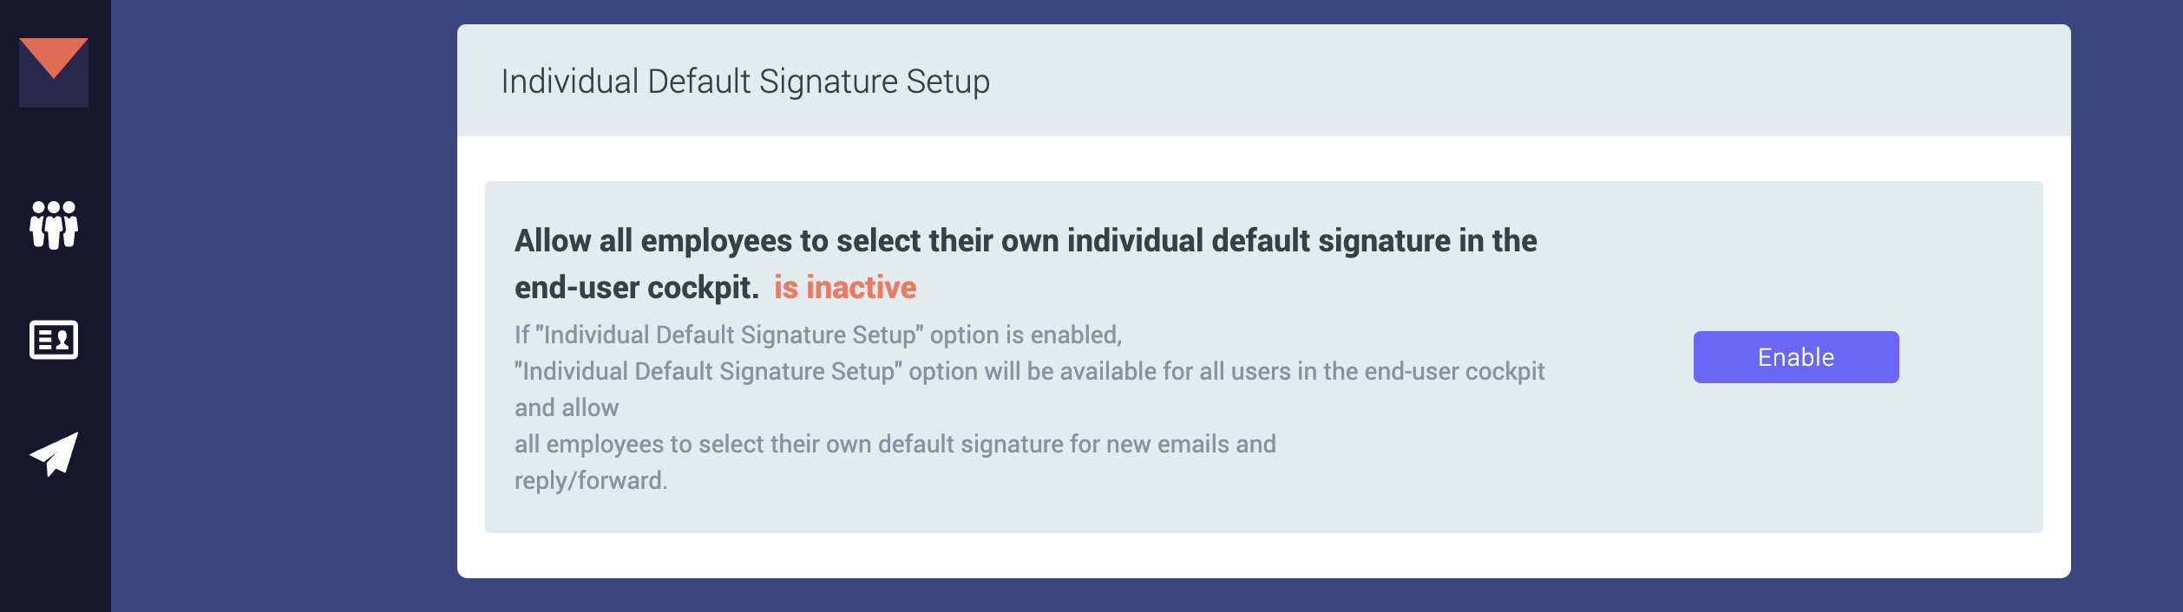Viewport: 2183px width, 612px height.
Task: Click the orange "is inactive" status label
Action: pyautogui.click(x=845, y=287)
